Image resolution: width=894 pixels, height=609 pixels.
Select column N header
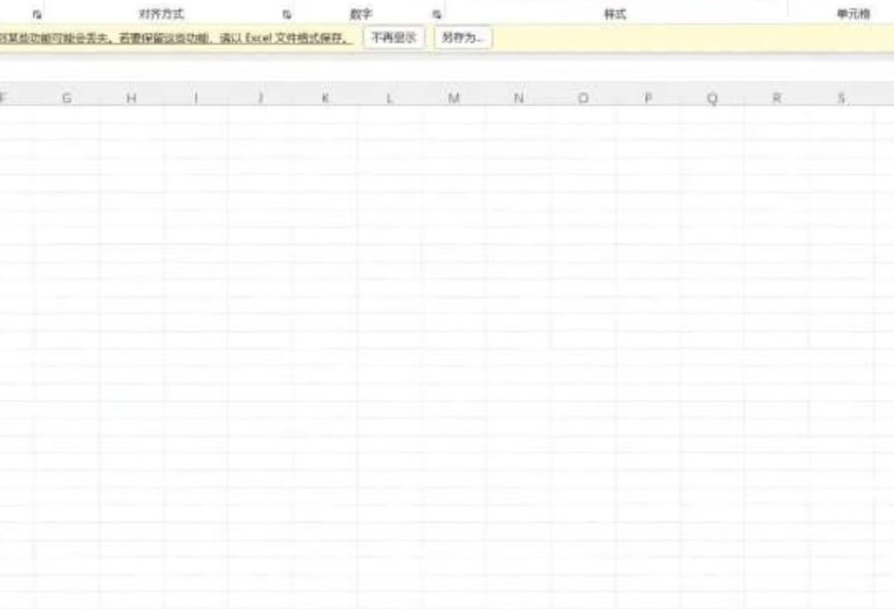click(x=519, y=98)
